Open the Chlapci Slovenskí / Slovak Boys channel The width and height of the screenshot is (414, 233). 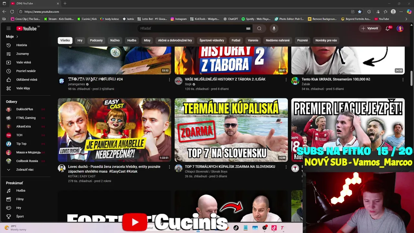pyautogui.click(x=206, y=172)
